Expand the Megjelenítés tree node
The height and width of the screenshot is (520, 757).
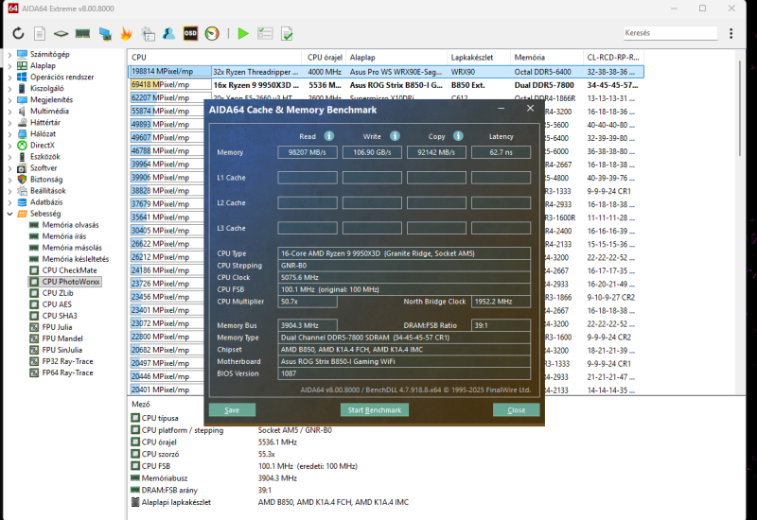pos(9,100)
